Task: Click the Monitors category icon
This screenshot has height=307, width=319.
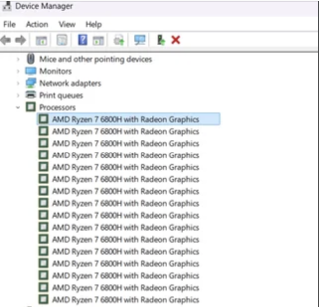Action: 31,71
